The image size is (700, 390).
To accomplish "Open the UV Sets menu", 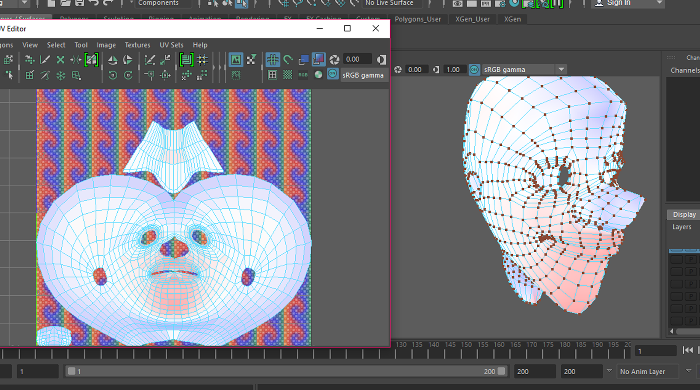I will (171, 45).
